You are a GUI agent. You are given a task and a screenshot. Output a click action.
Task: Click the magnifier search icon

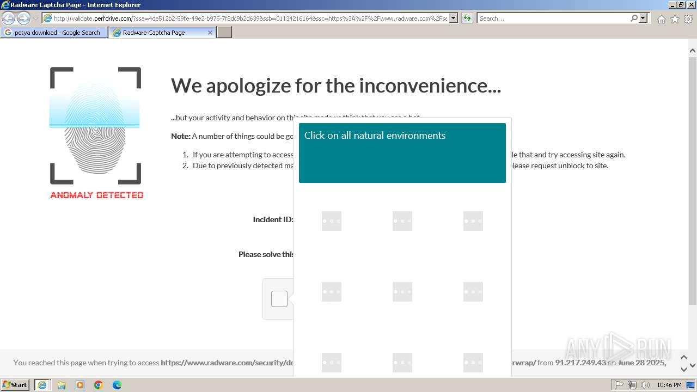coord(634,18)
